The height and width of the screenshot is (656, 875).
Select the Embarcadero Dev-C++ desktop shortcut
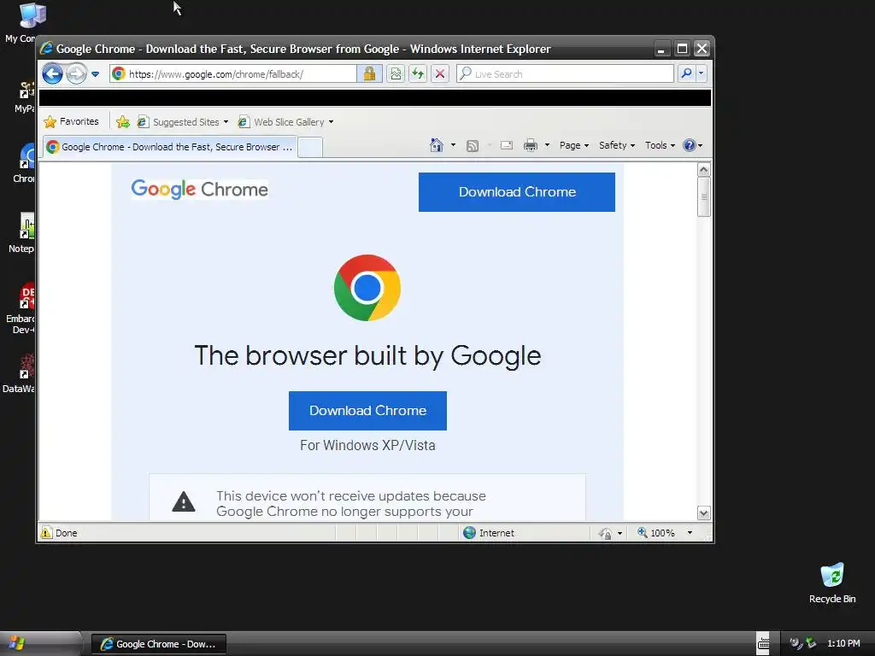point(21,309)
